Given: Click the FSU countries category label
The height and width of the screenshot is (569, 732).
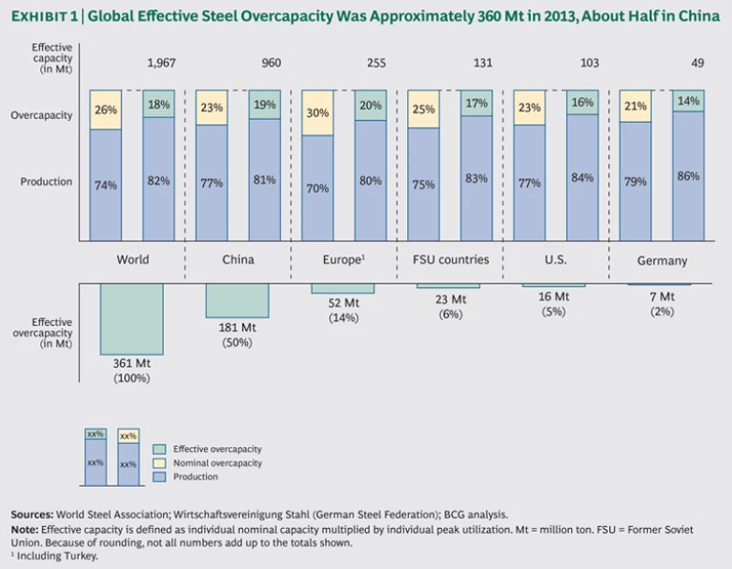Looking at the screenshot, I should (450, 259).
